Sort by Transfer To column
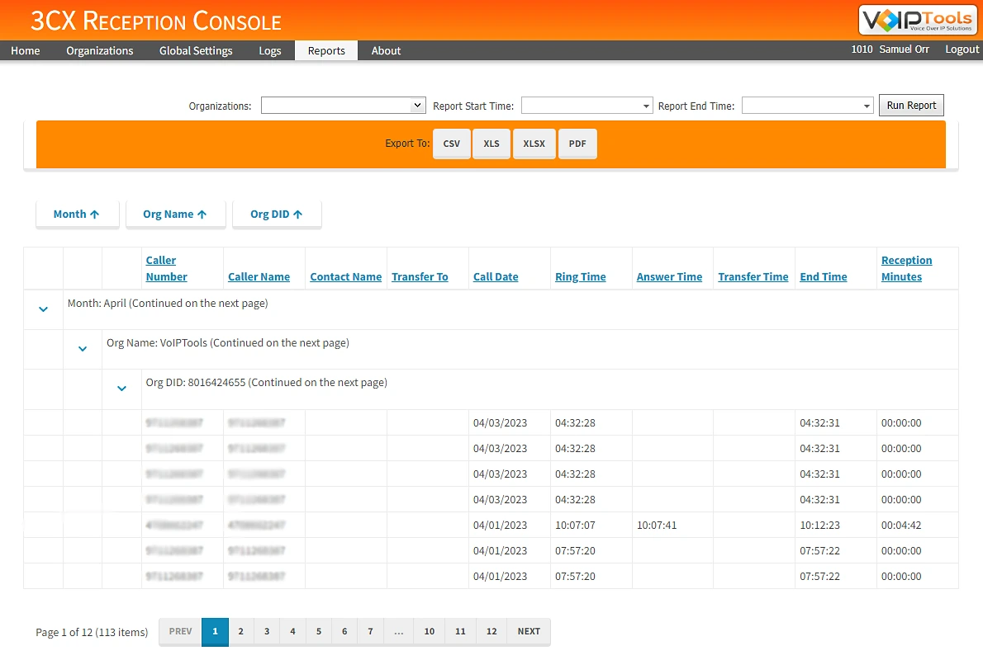983x660 pixels. (x=420, y=276)
